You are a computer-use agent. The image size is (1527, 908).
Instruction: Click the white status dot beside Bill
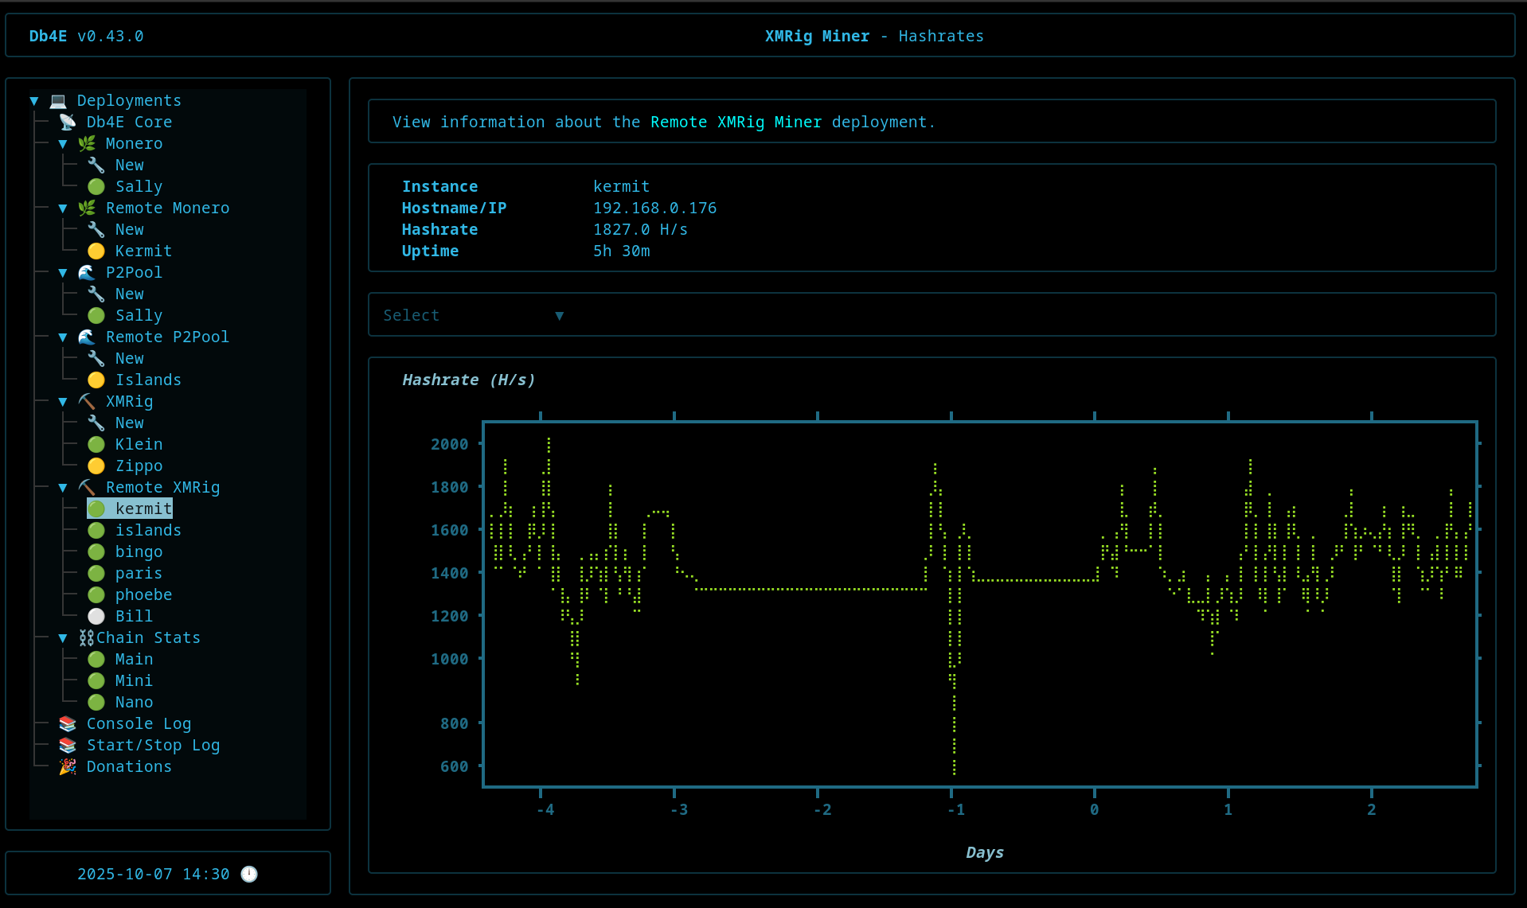[x=96, y=616]
